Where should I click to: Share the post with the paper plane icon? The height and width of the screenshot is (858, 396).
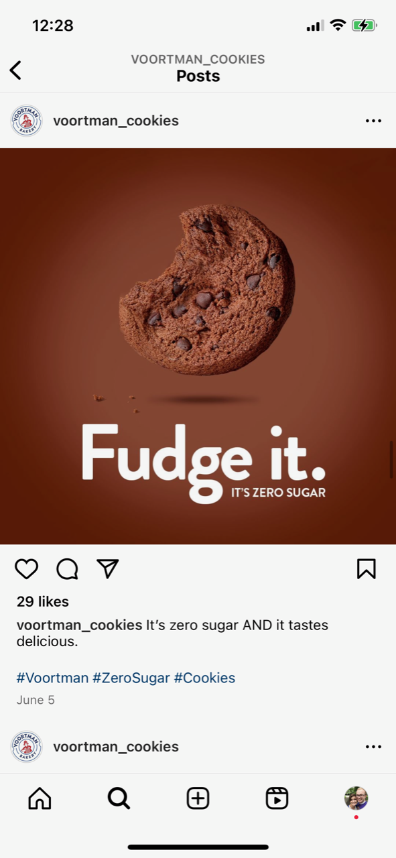[x=108, y=568]
